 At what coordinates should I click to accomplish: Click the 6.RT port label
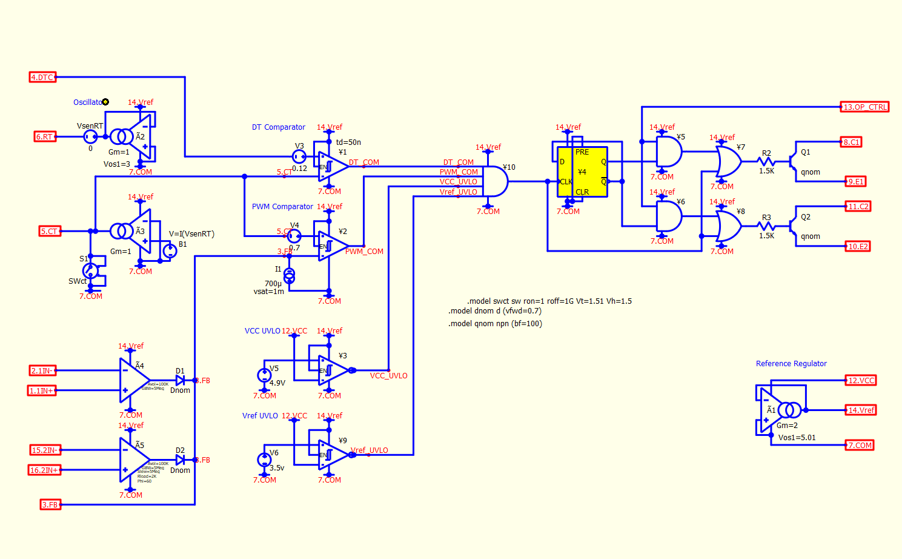(45, 137)
